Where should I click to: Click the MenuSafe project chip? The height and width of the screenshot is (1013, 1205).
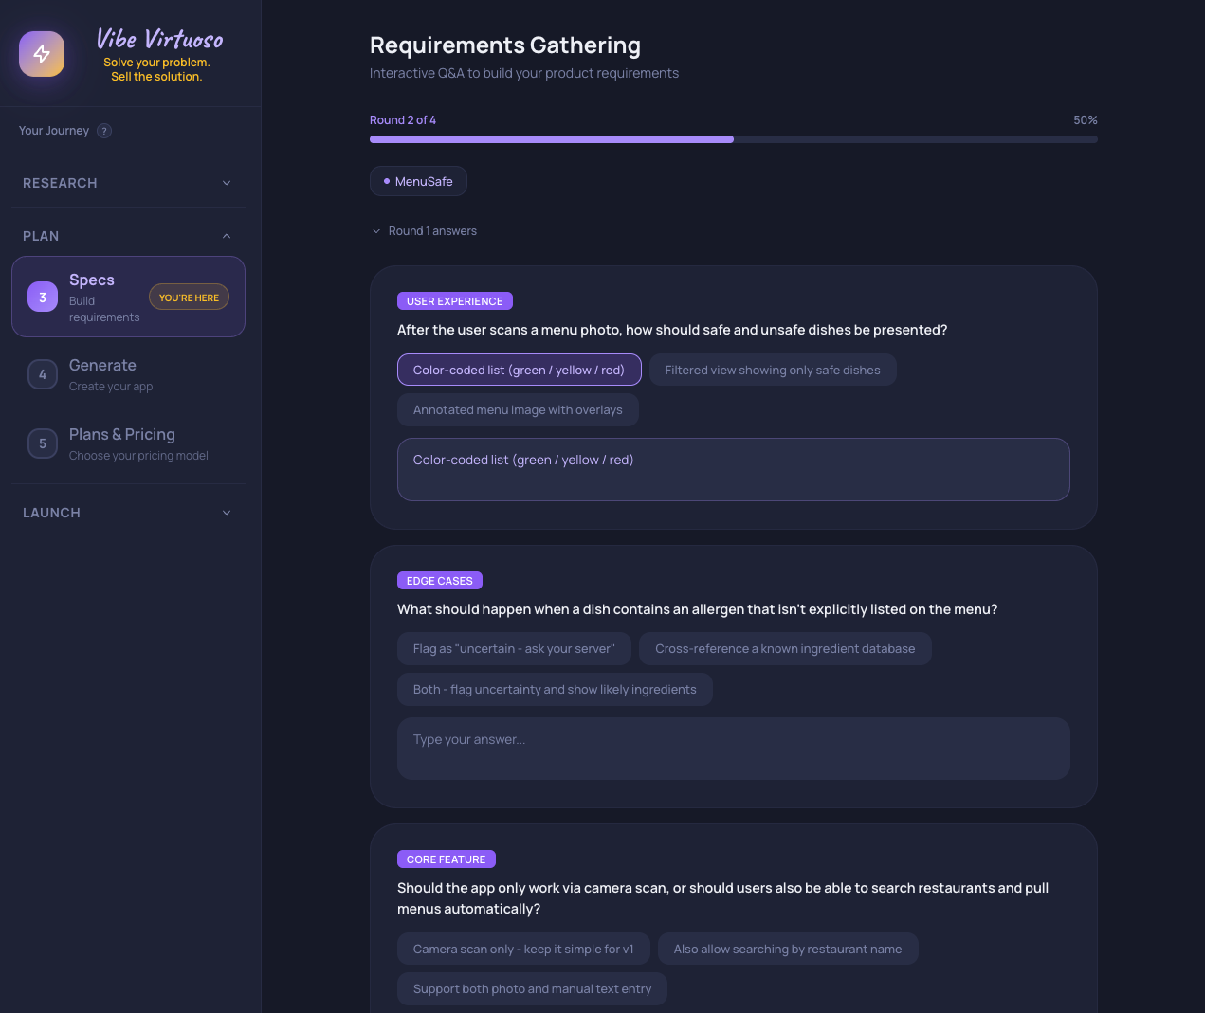tap(418, 180)
